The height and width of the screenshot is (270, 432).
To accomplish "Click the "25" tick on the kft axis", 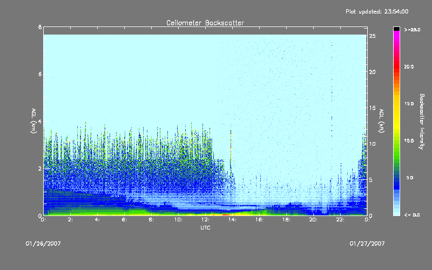I will click(373, 36).
